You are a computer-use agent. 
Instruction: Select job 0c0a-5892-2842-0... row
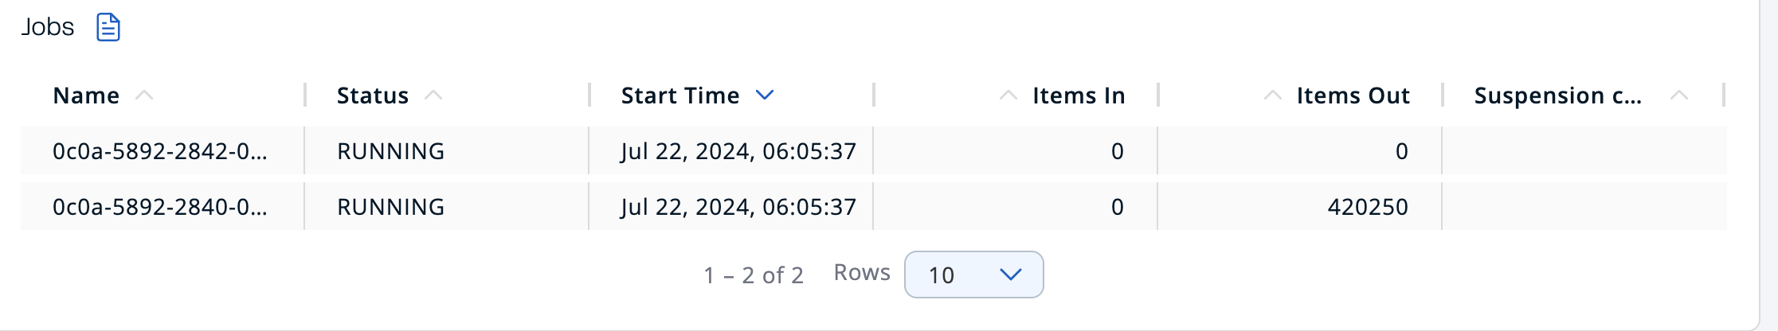click(874, 150)
